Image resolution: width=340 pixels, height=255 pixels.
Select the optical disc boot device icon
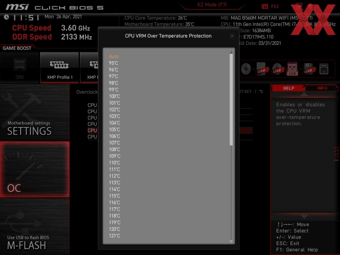[x=246, y=69]
